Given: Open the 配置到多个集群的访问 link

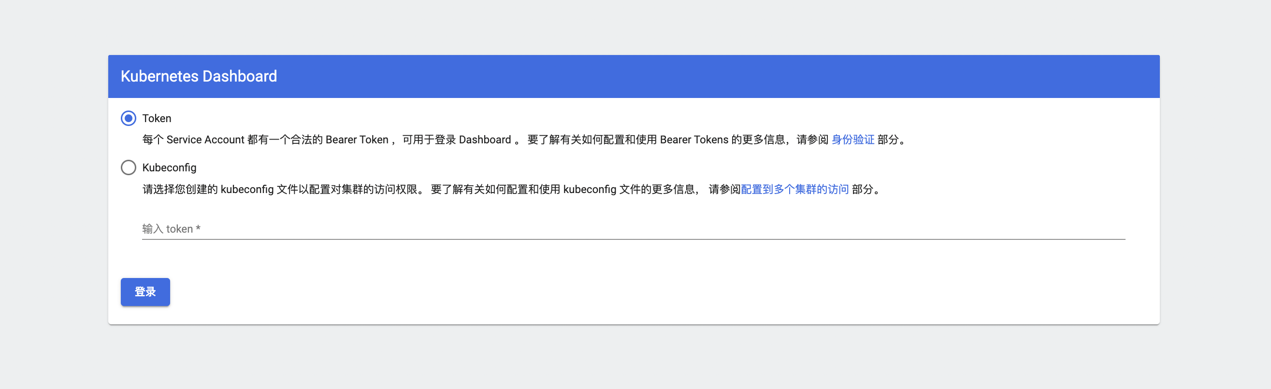Looking at the screenshot, I should [x=794, y=189].
